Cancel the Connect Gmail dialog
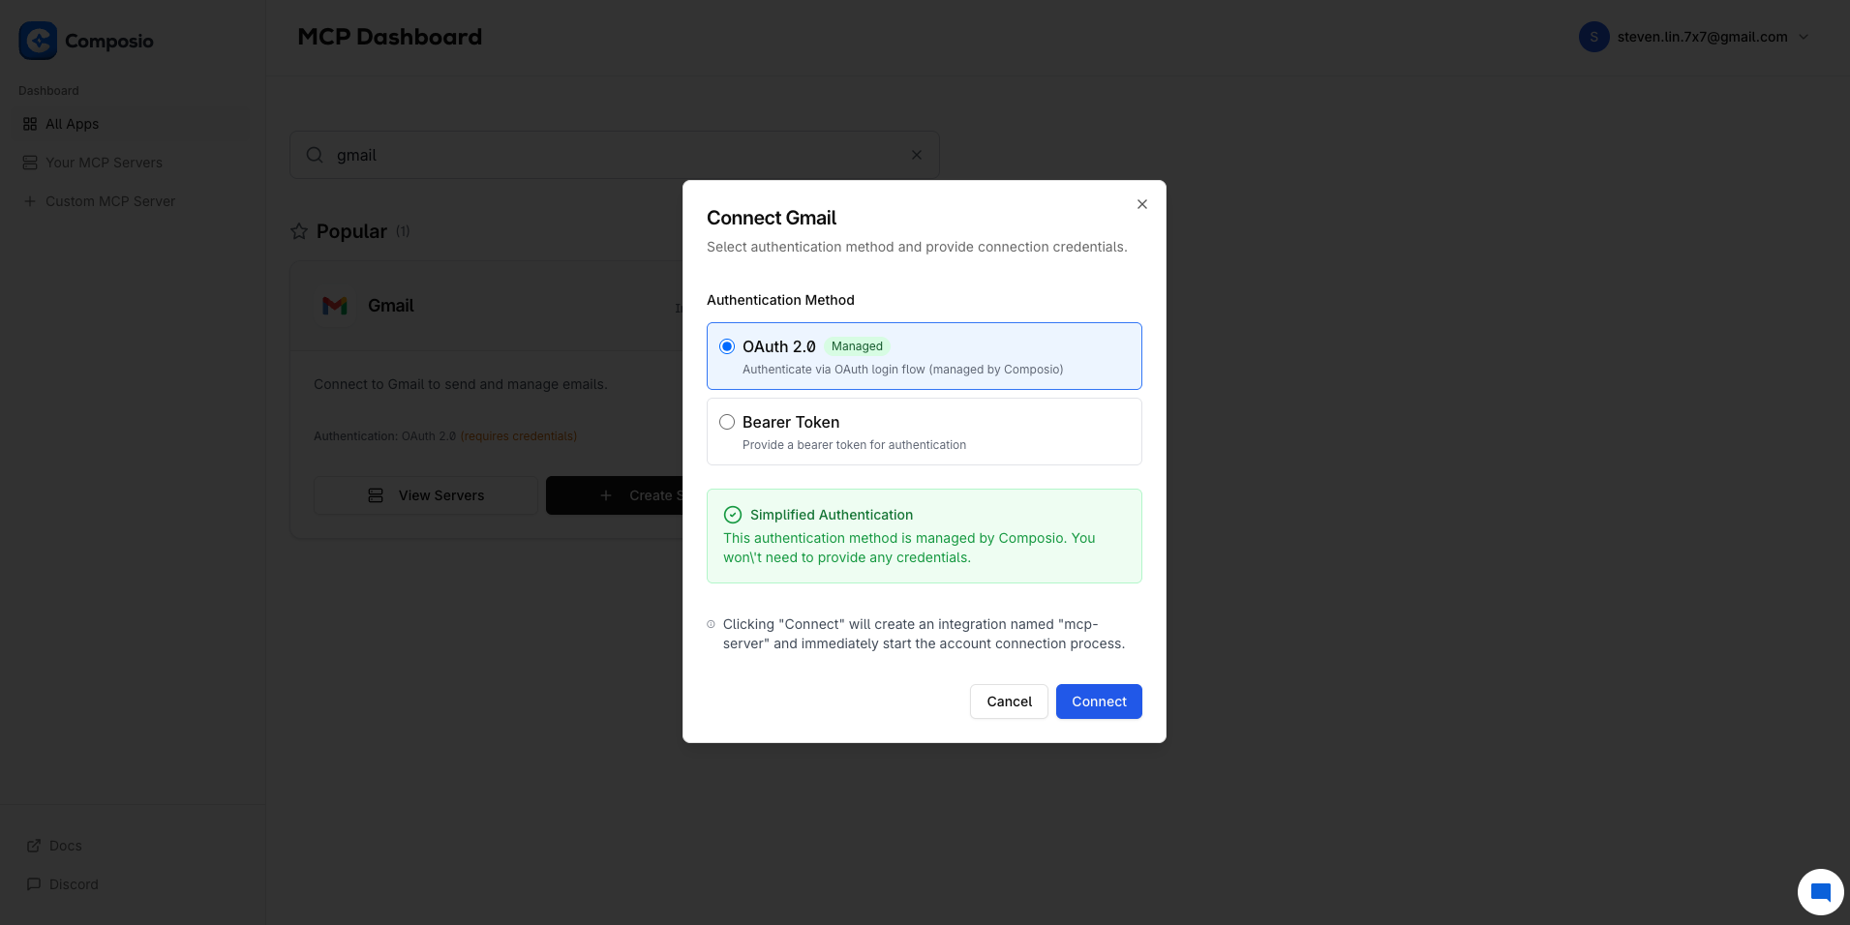The image size is (1850, 925). click(x=1008, y=701)
